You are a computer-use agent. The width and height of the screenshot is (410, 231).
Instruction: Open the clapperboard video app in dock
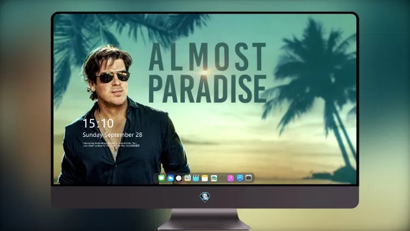(x=196, y=178)
